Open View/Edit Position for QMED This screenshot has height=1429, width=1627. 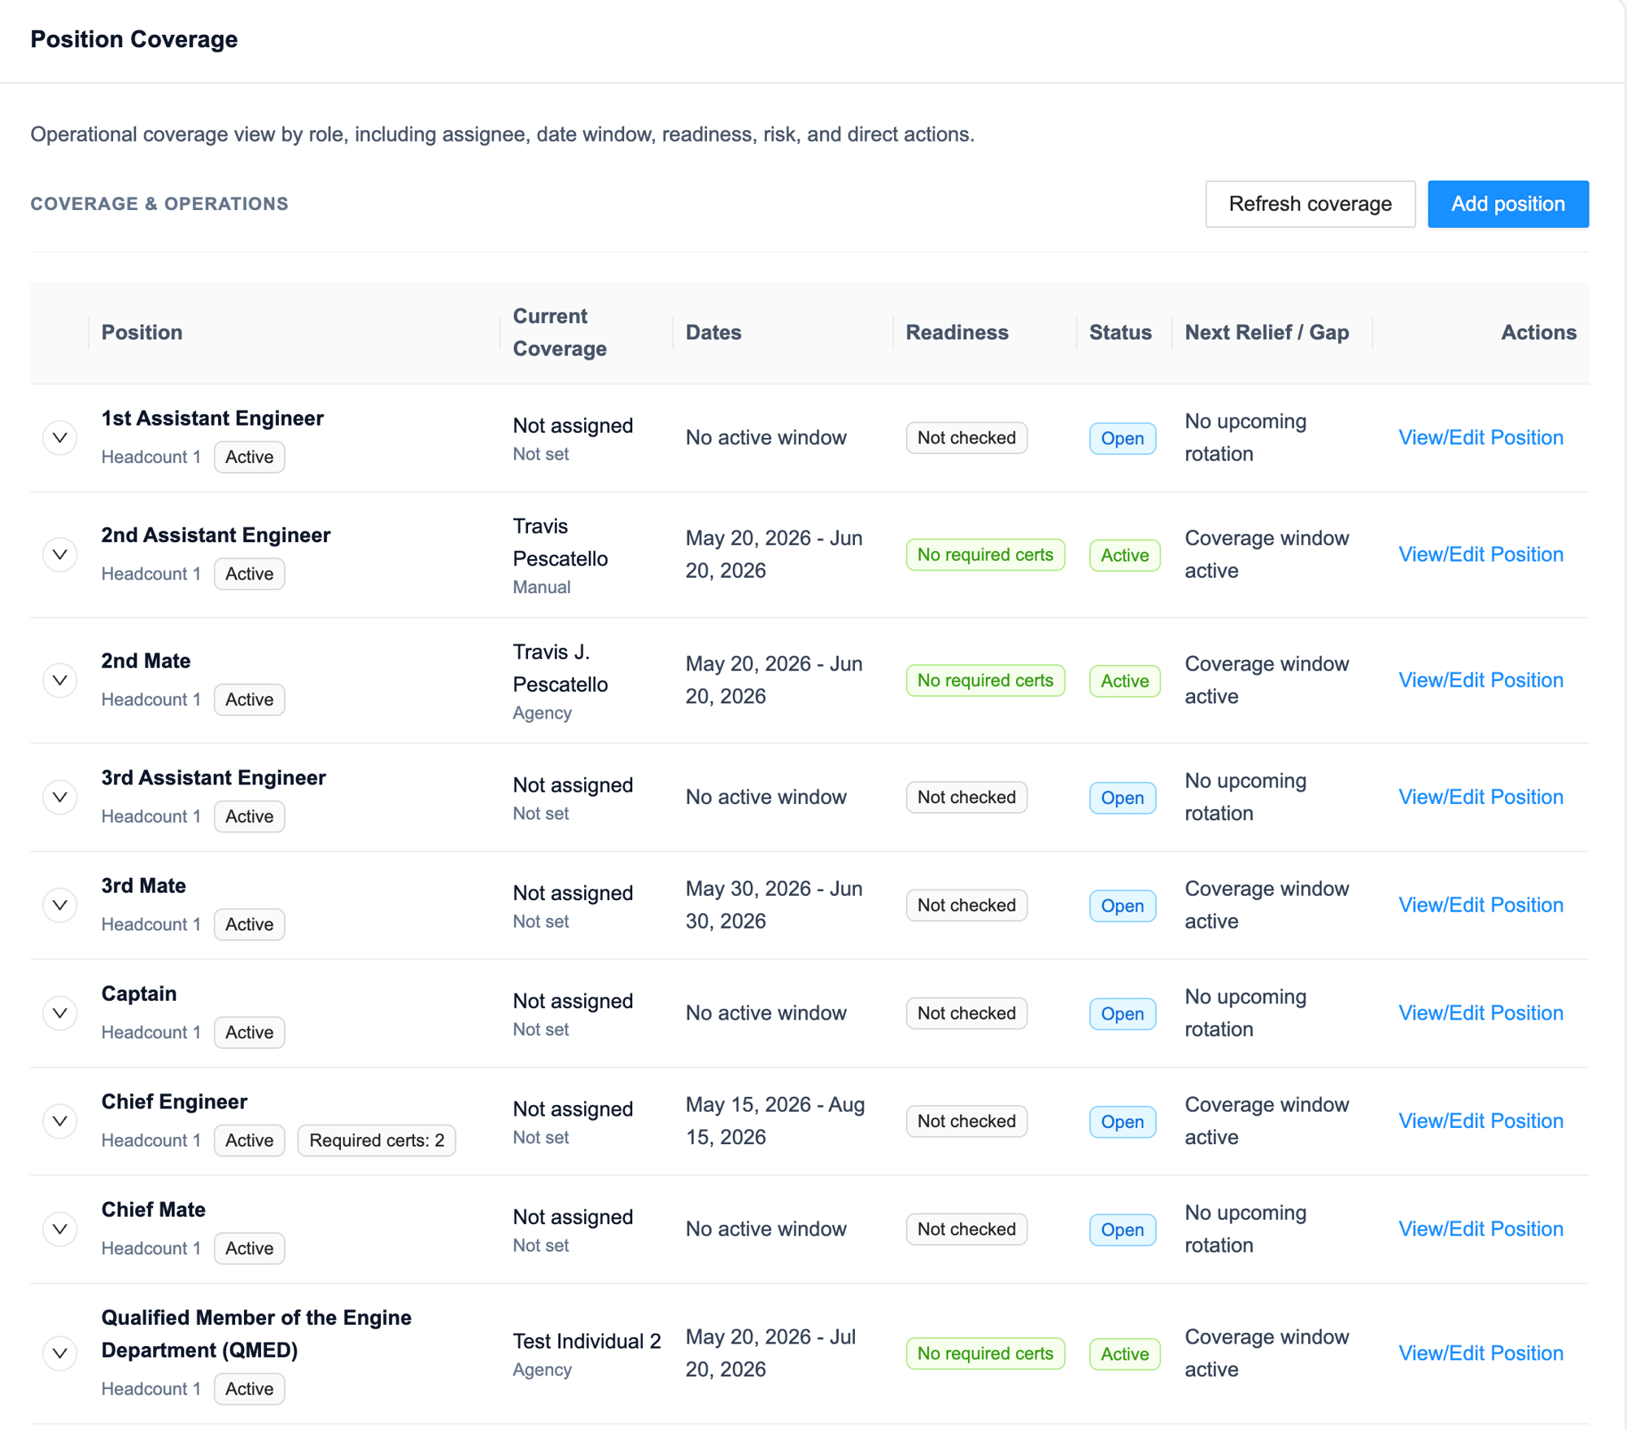(x=1481, y=1353)
